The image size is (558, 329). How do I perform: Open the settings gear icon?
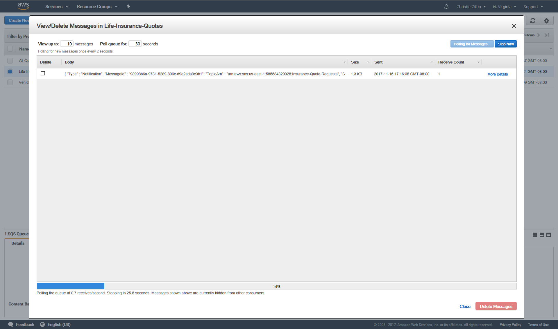click(546, 21)
